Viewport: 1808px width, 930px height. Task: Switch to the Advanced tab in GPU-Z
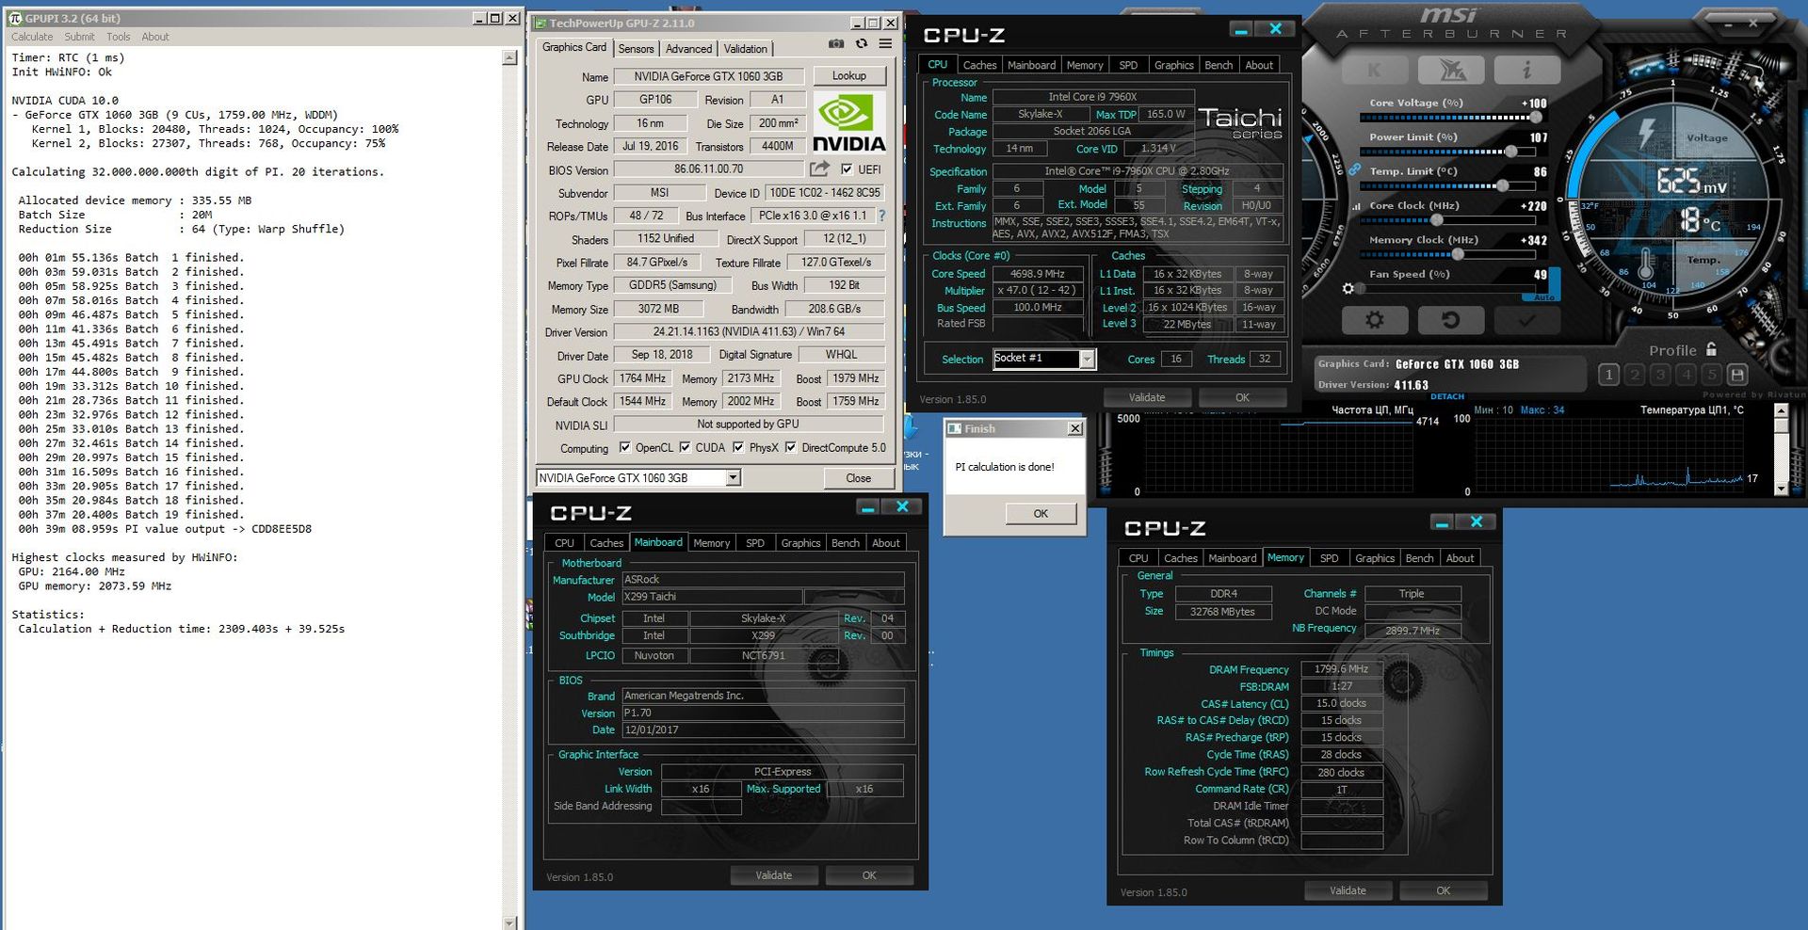[688, 49]
